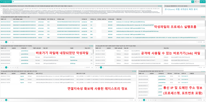Image resolution: width=206 pixels, height=102 pixels.
Task: Click parent process ID 3988 cell
Action: (48, 37)
